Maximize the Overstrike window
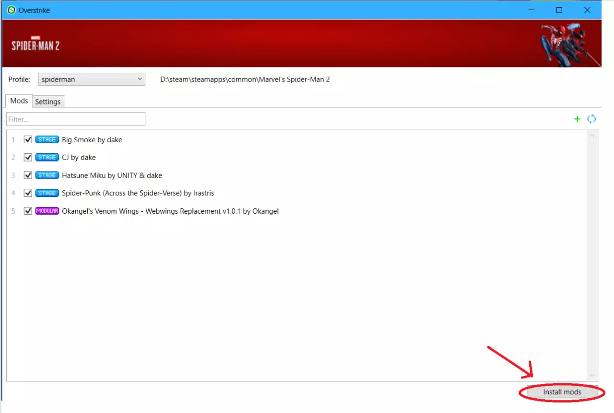614x413 pixels. pos(559,10)
